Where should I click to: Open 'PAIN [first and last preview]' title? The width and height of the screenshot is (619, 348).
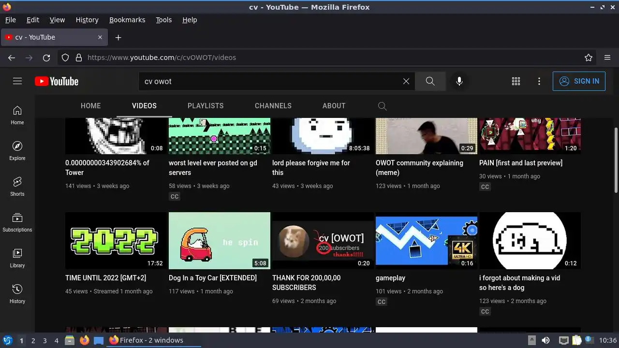click(521, 163)
